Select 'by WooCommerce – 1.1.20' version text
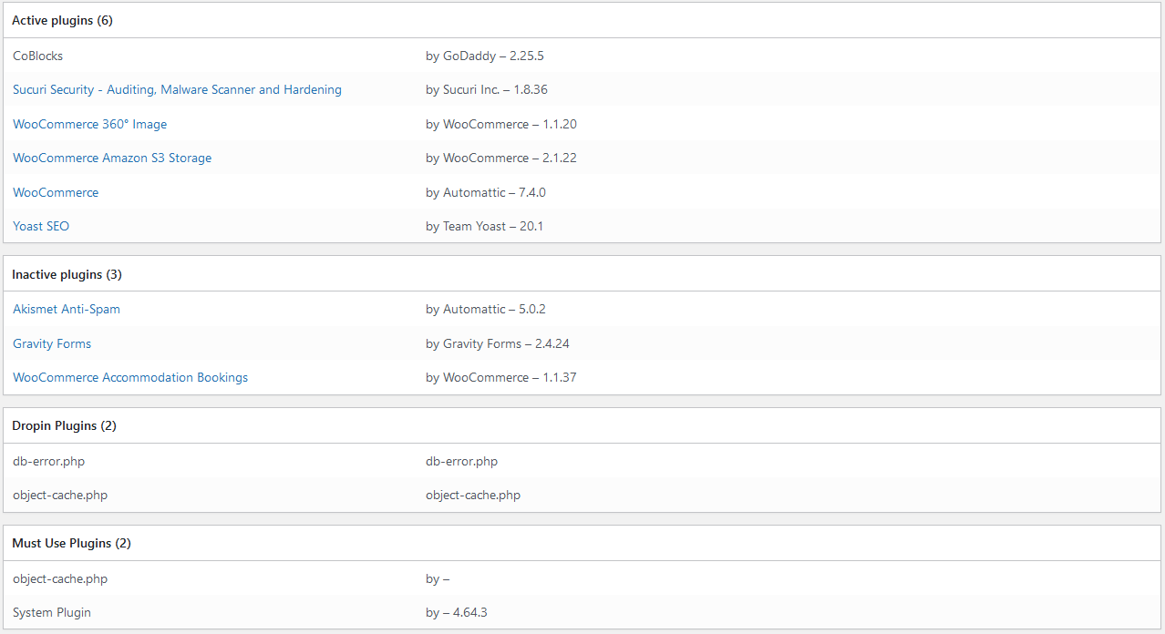Screen dimensions: 1165x634 click(x=500, y=124)
